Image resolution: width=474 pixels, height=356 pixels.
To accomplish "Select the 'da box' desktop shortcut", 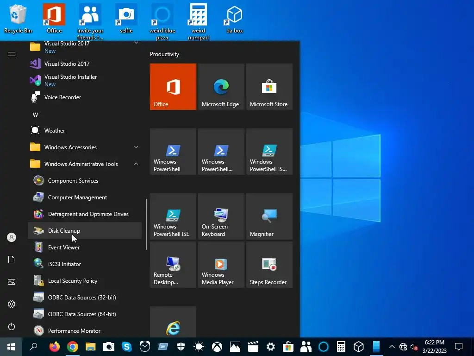I will click(x=235, y=19).
